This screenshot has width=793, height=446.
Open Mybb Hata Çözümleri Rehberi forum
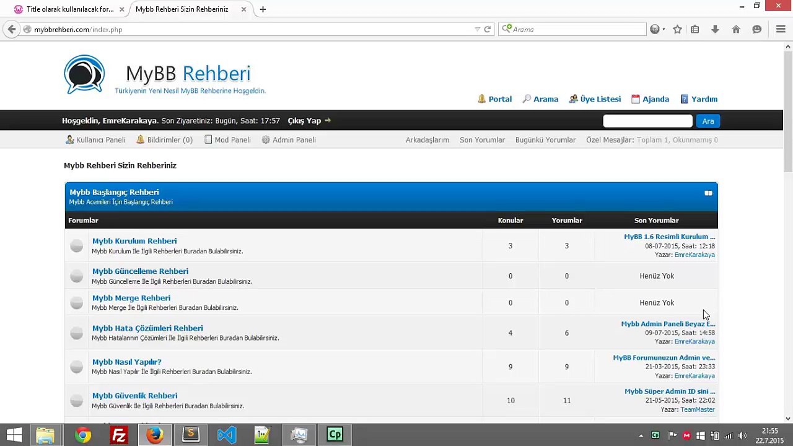(147, 328)
